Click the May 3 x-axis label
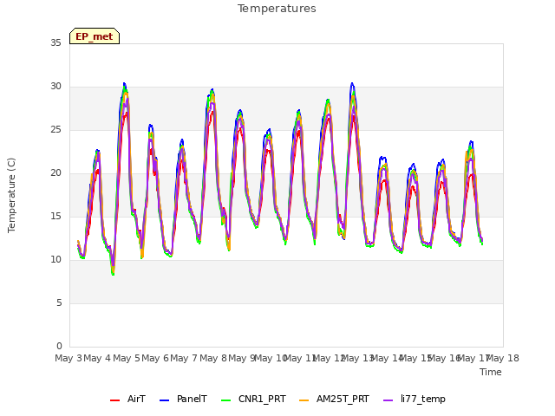The image size is (555, 416). tap(69, 358)
